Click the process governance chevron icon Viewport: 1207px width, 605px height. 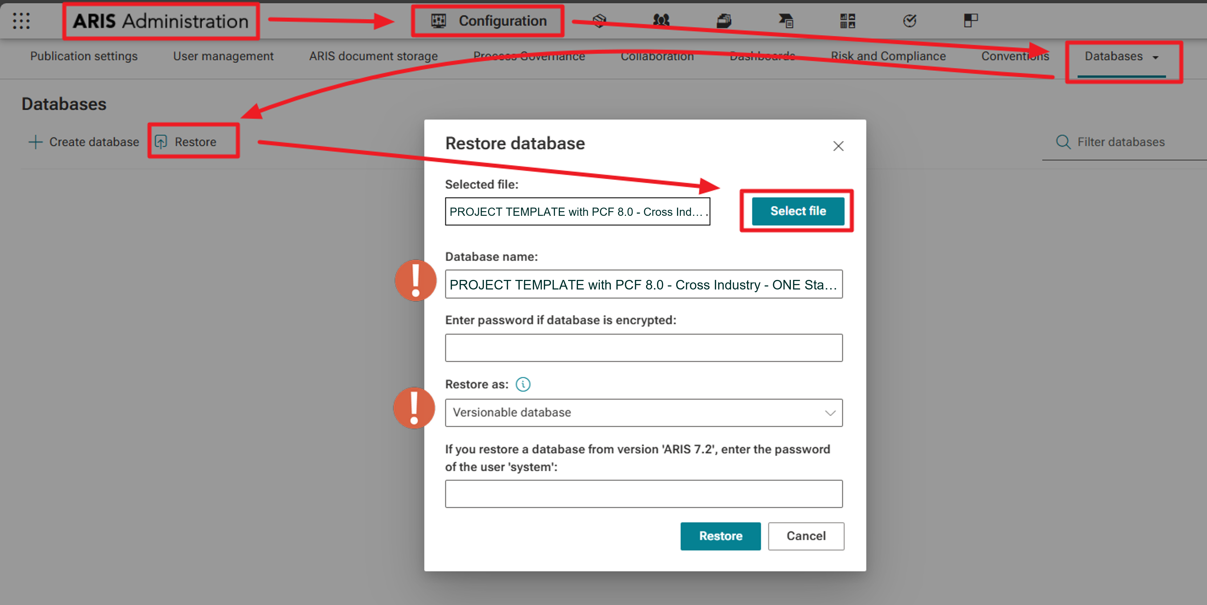point(785,21)
